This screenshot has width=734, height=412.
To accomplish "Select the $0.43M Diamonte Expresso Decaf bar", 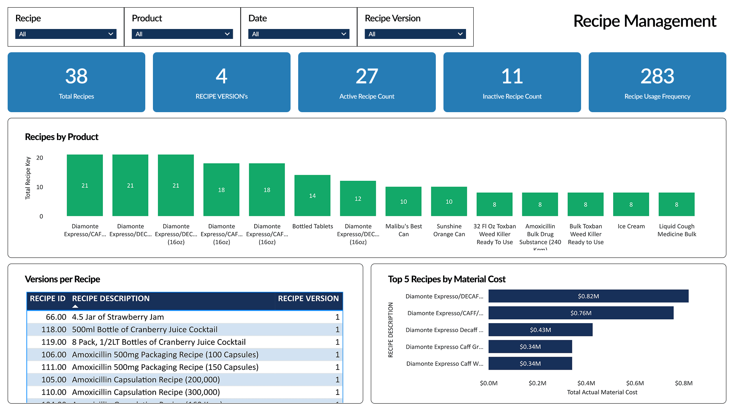I will pos(540,330).
